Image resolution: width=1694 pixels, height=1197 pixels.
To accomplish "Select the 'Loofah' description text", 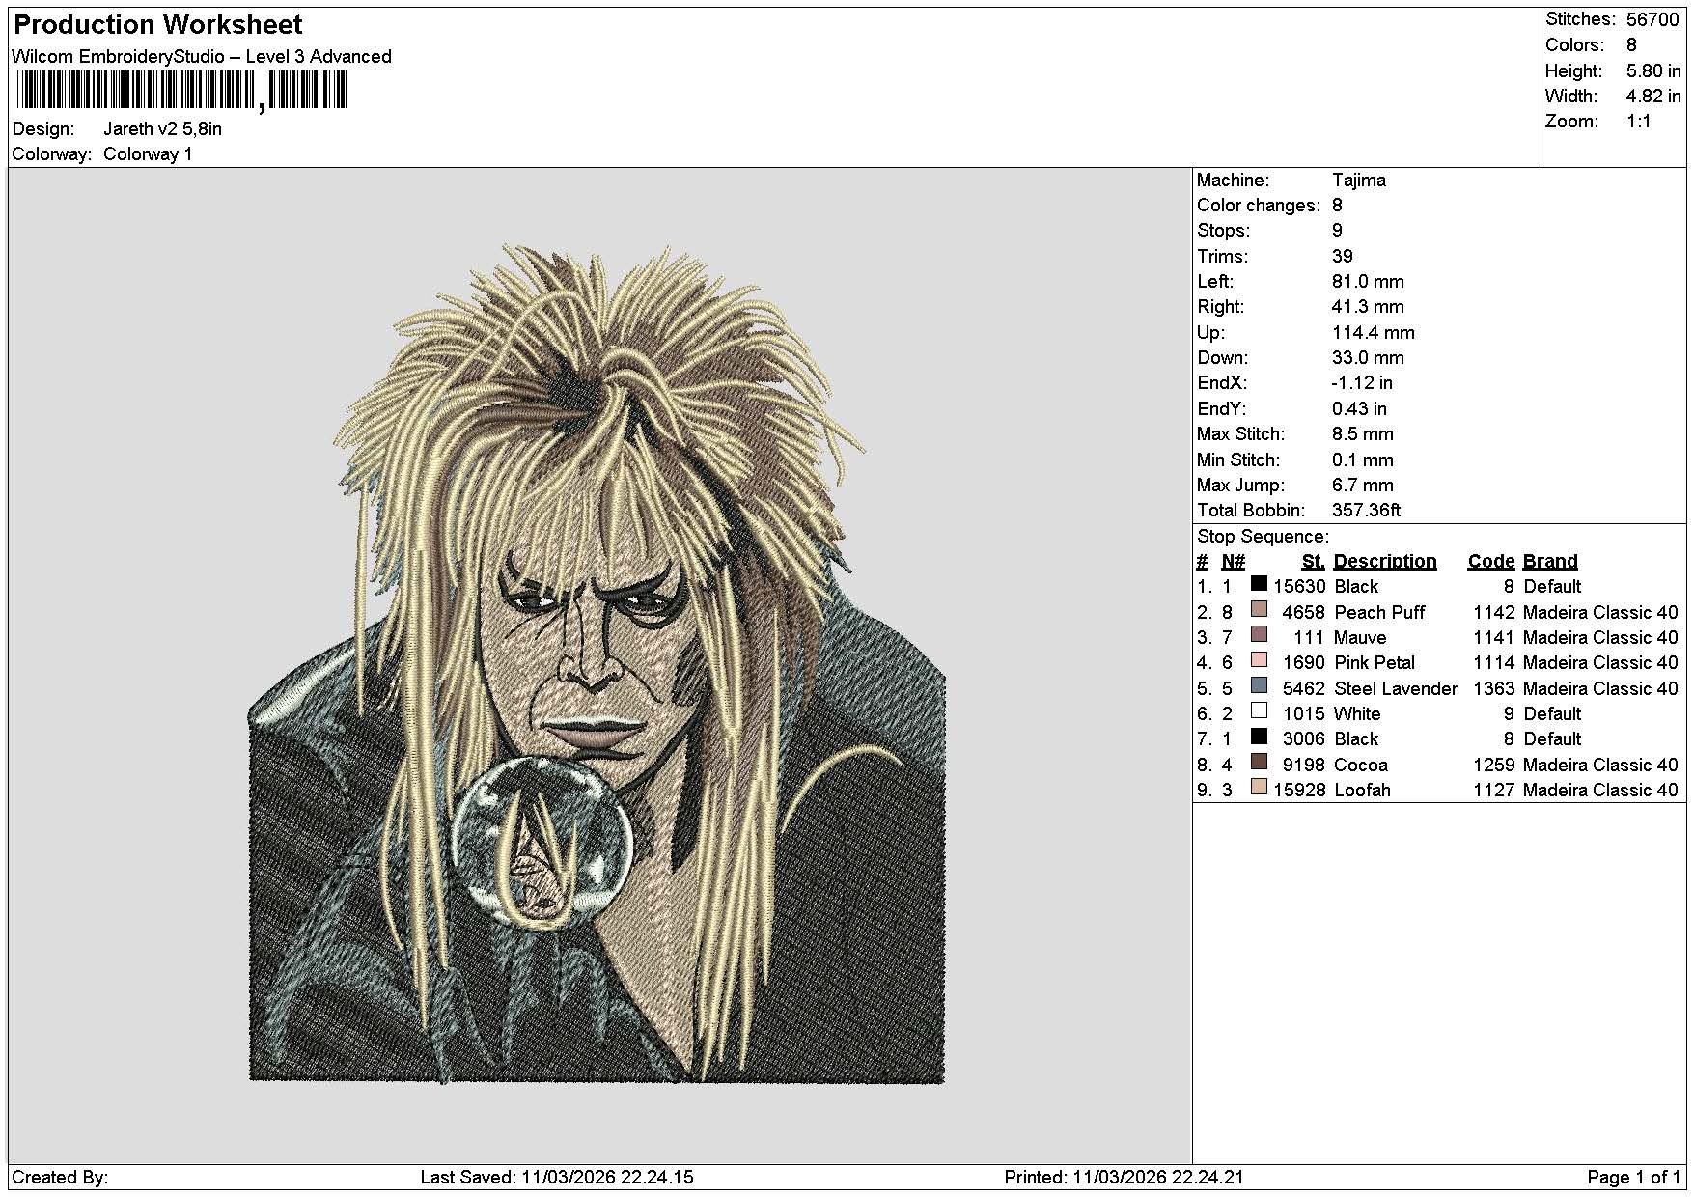I will (x=1362, y=791).
